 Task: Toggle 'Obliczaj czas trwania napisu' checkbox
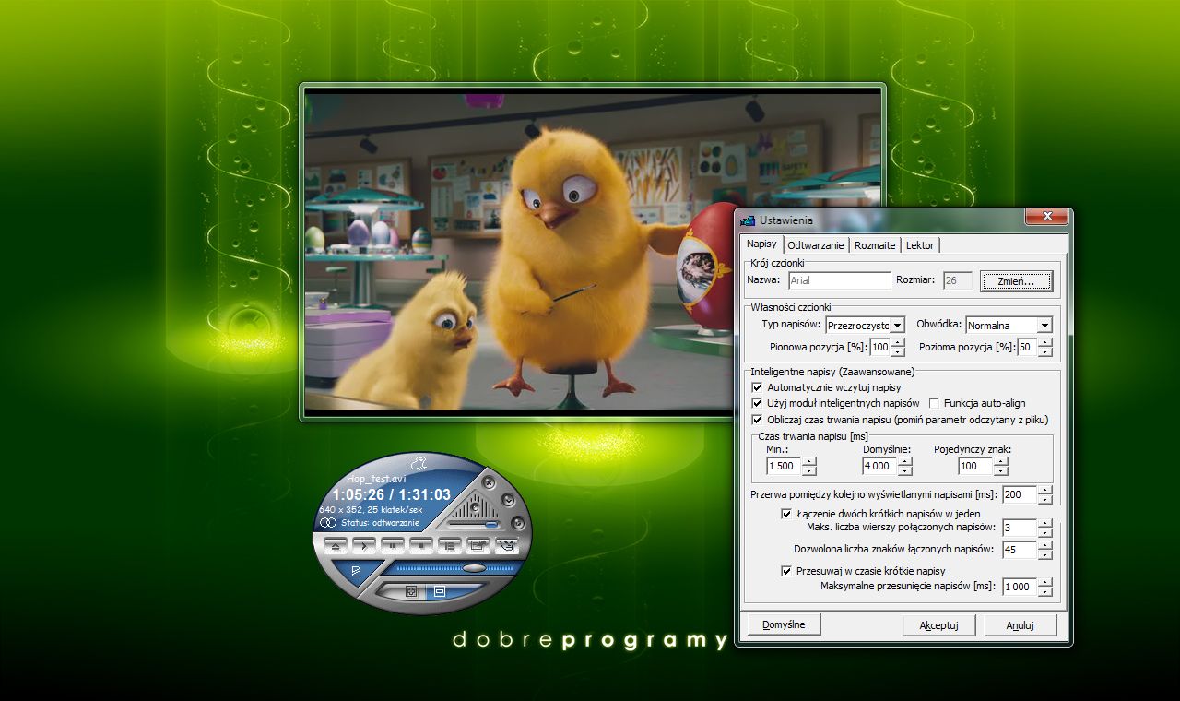click(x=758, y=419)
